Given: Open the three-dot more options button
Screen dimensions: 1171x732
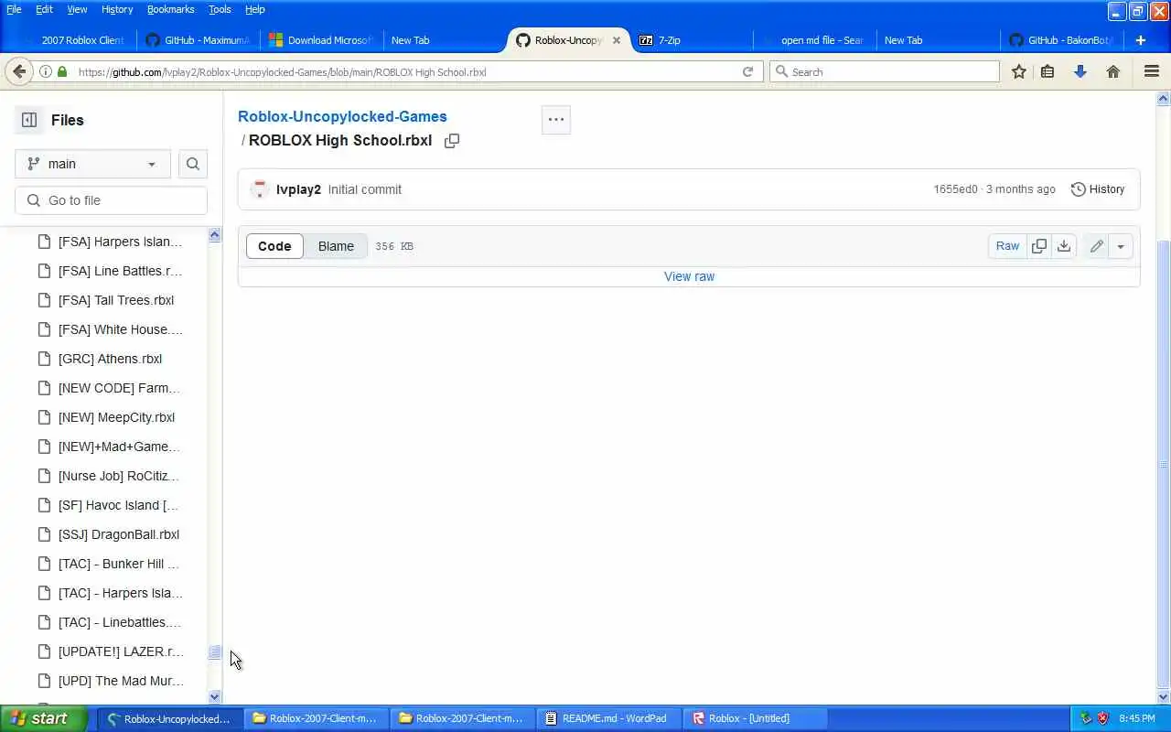Looking at the screenshot, I should click(x=556, y=120).
